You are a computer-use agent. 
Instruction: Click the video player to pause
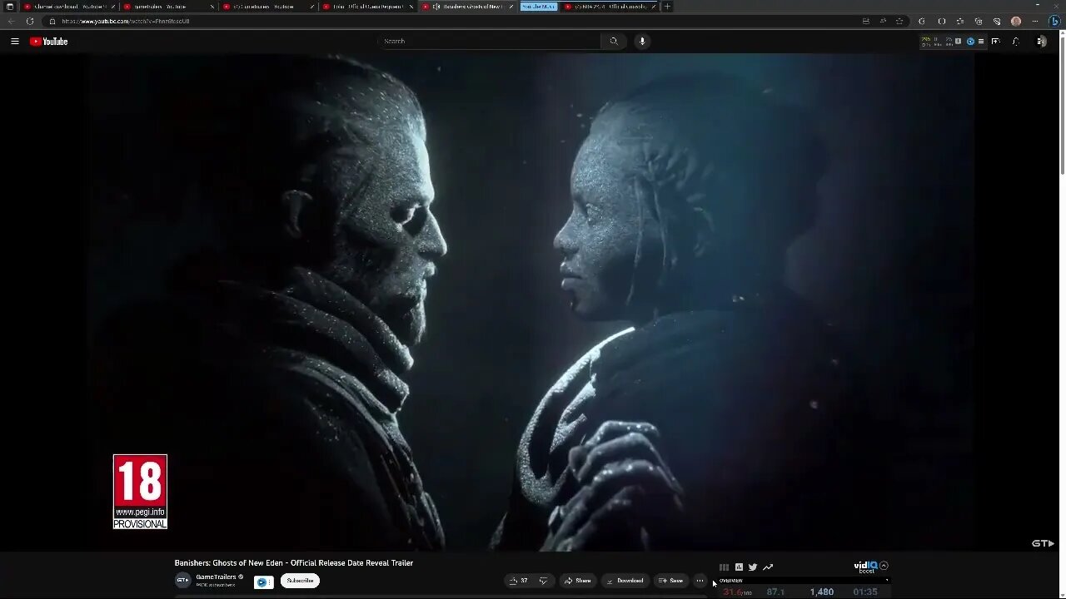533,301
